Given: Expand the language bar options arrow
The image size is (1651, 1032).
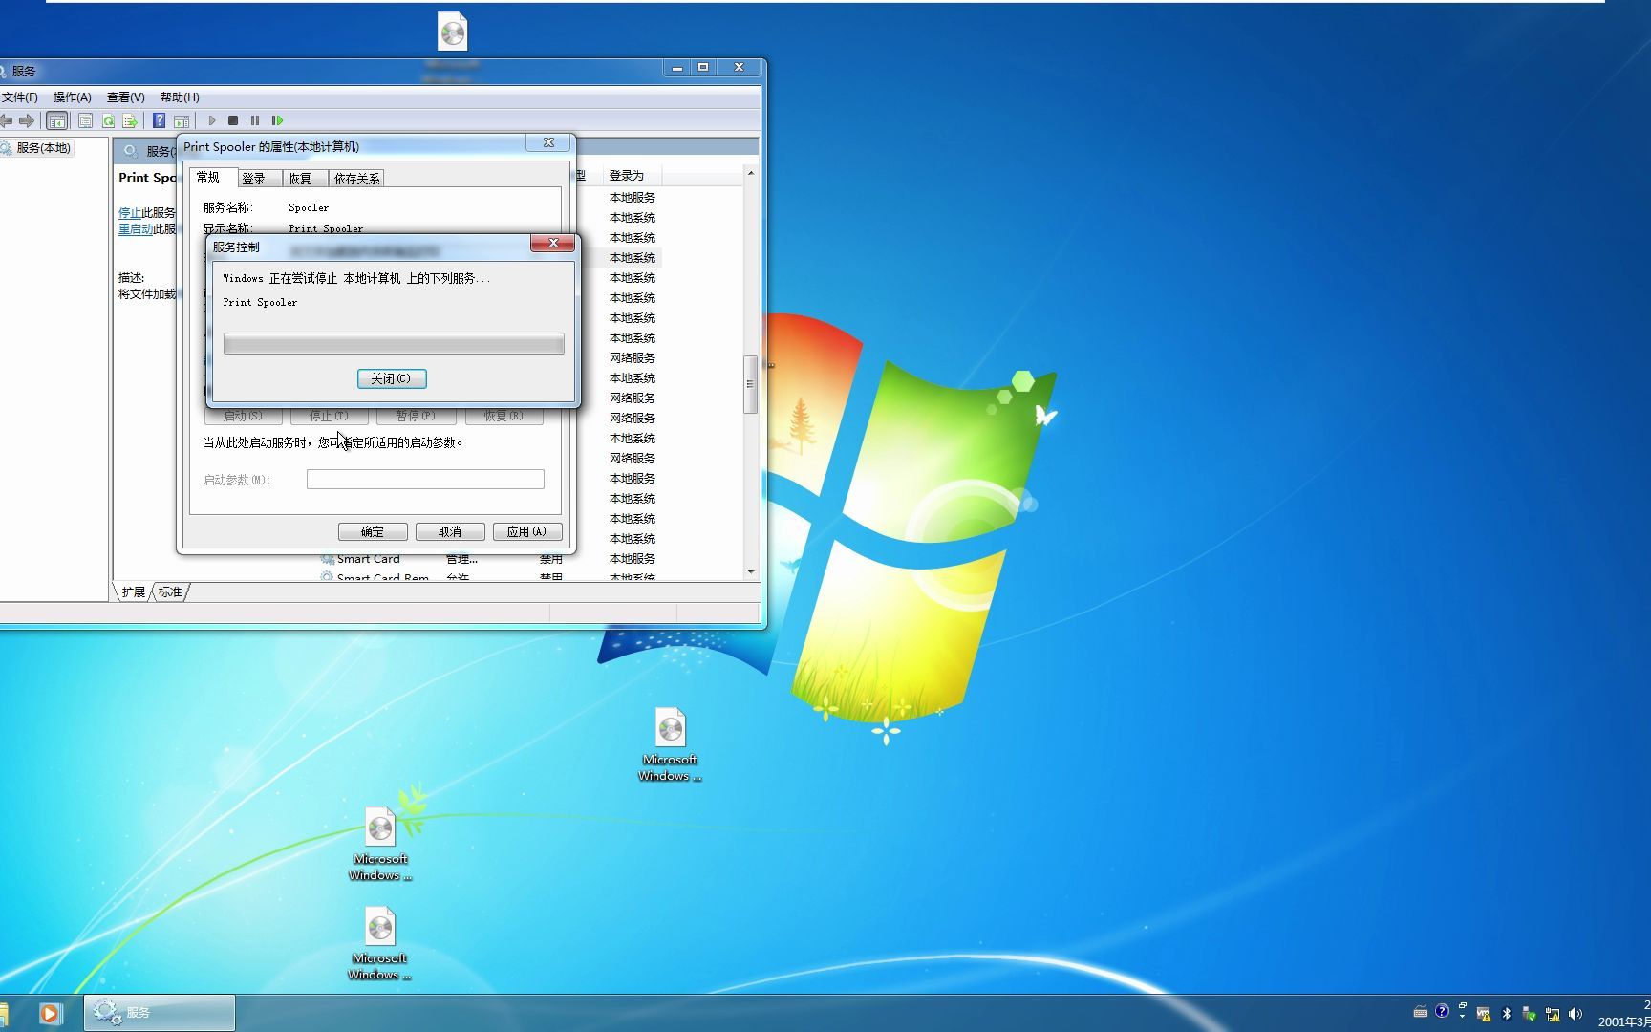Looking at the screenshot, I should click(x=1463, y=1017).
